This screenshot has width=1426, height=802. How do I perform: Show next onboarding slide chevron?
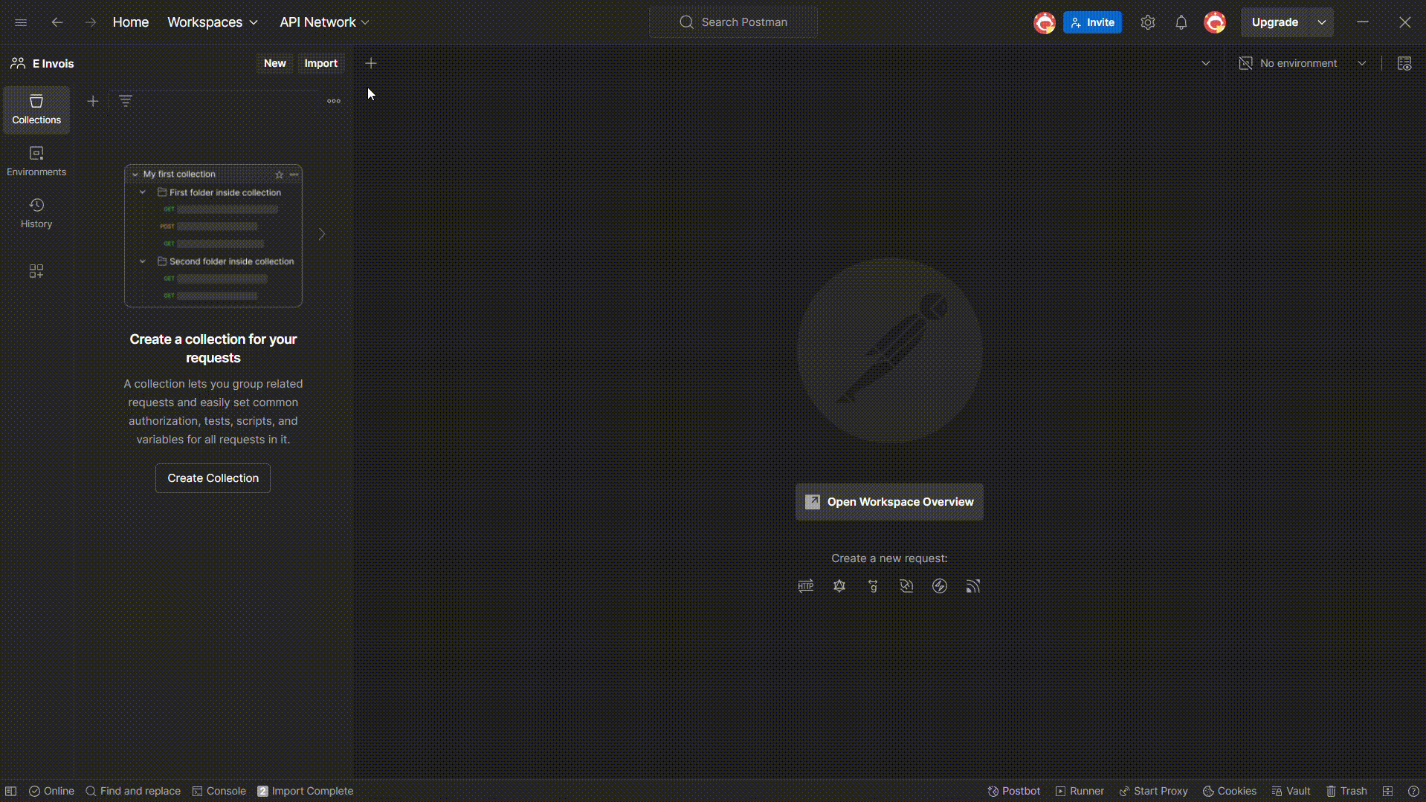point(322,234)
